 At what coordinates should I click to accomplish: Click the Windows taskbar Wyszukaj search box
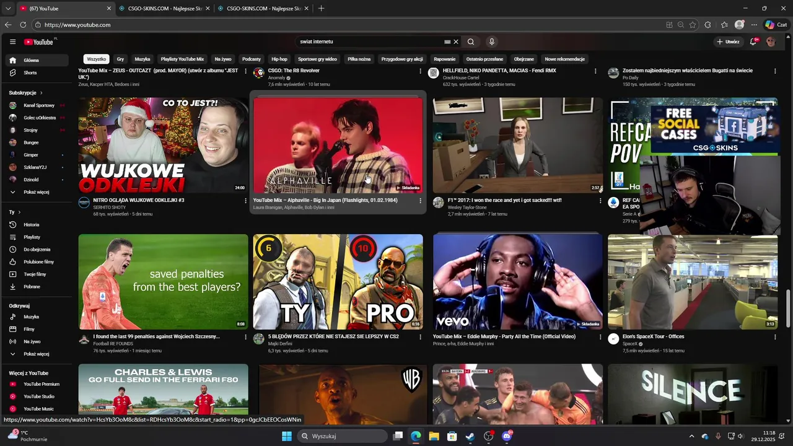click(x=342, y=436)
